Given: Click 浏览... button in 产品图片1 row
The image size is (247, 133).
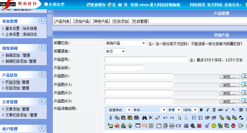Looking at the screenshot, I should [230, 85].
